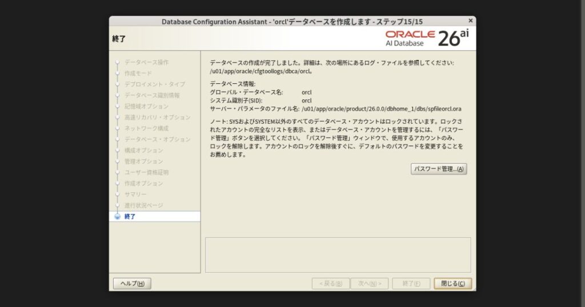Select the サマリー step
This screenshot has height=307, width=585.
(x=135, y=195)
